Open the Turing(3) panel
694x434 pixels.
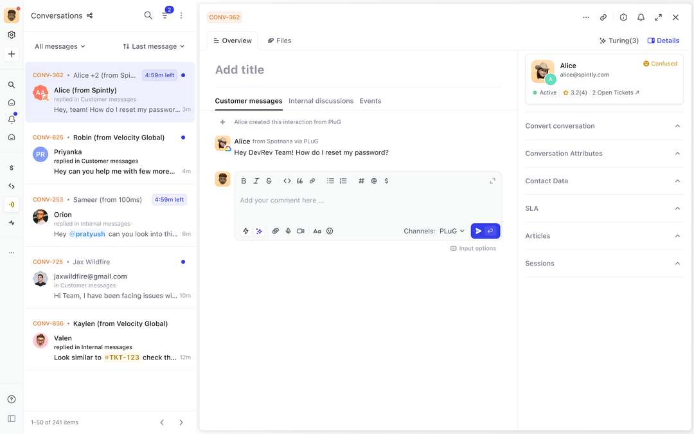click(619, 41)
